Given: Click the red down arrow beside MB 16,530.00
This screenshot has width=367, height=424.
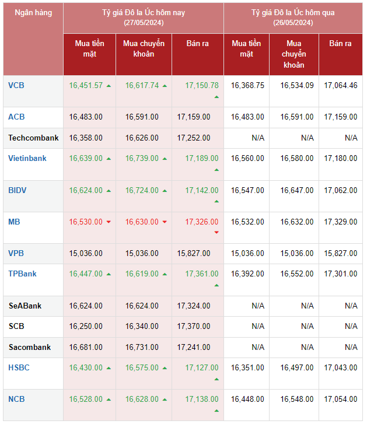Looking at the screenshot, I should point(109,222).
